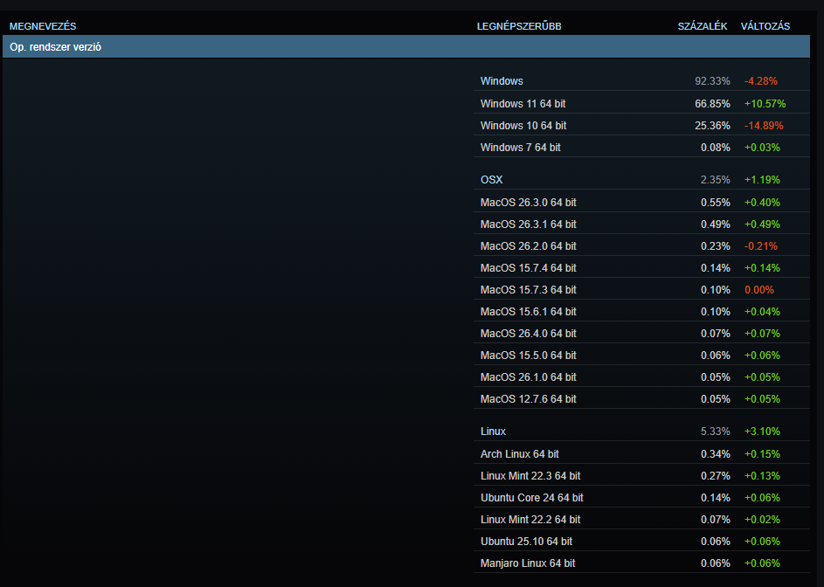
Task: Select the Windows 11 64 bit row
Action: [523, 104]
